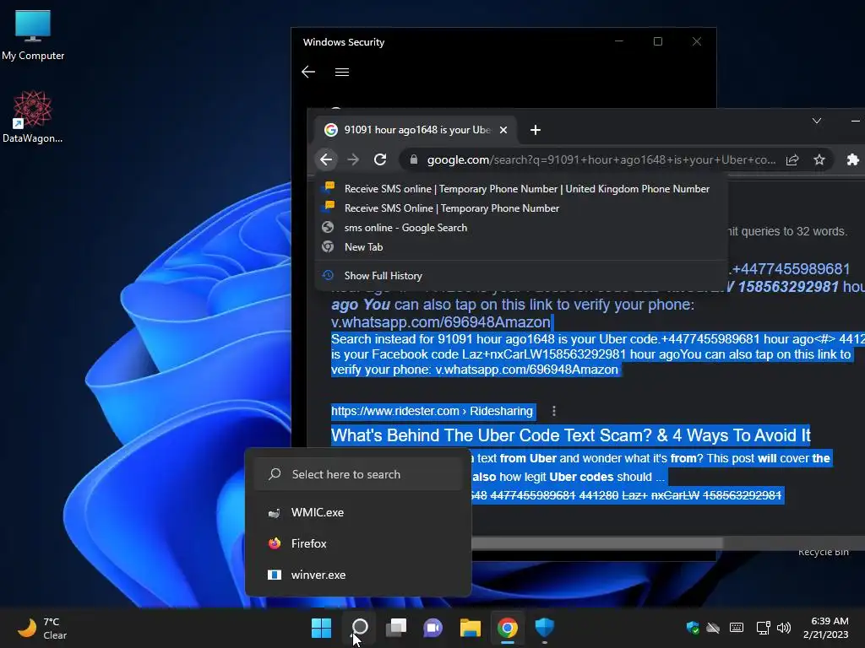
Task: Click the Windows Security tray shield icon
Action: pos(693,628)
